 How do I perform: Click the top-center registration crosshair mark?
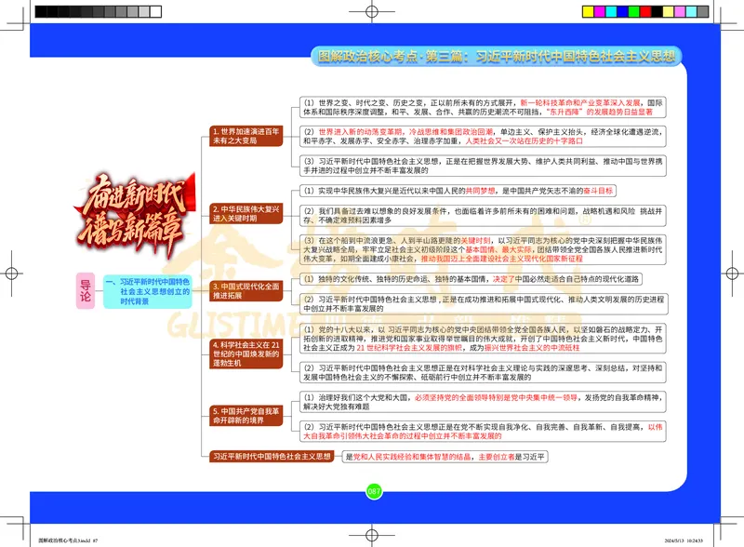pos(371,9)
